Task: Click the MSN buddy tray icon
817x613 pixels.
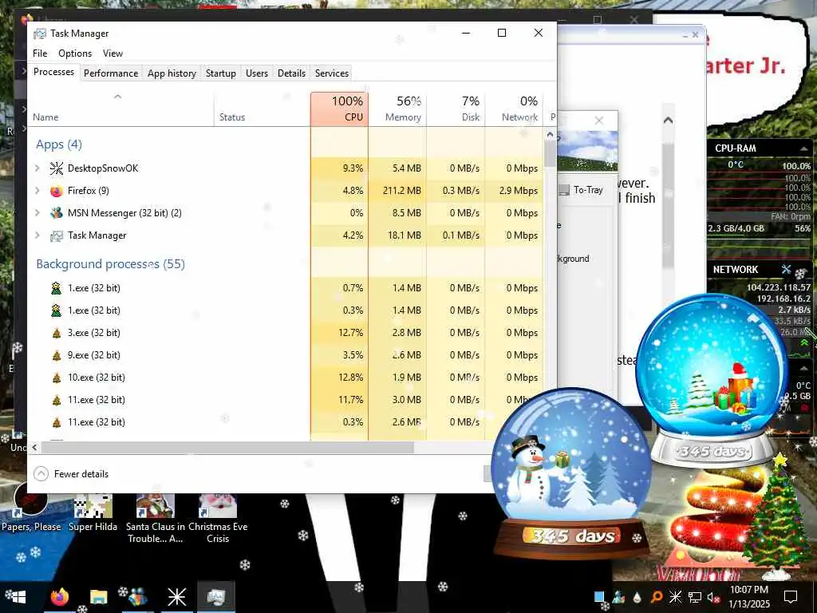Action: click(x=618, y=597)
